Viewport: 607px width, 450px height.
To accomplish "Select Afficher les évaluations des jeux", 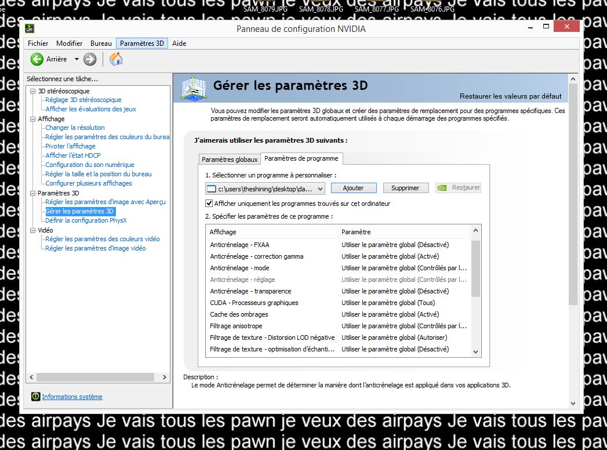I will tap(90, 109).
